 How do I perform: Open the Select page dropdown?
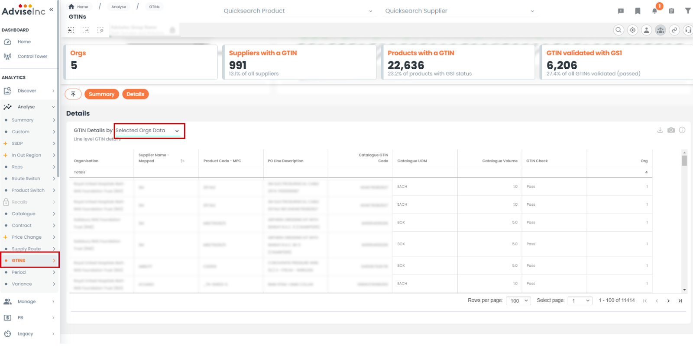tap(580, 301)
